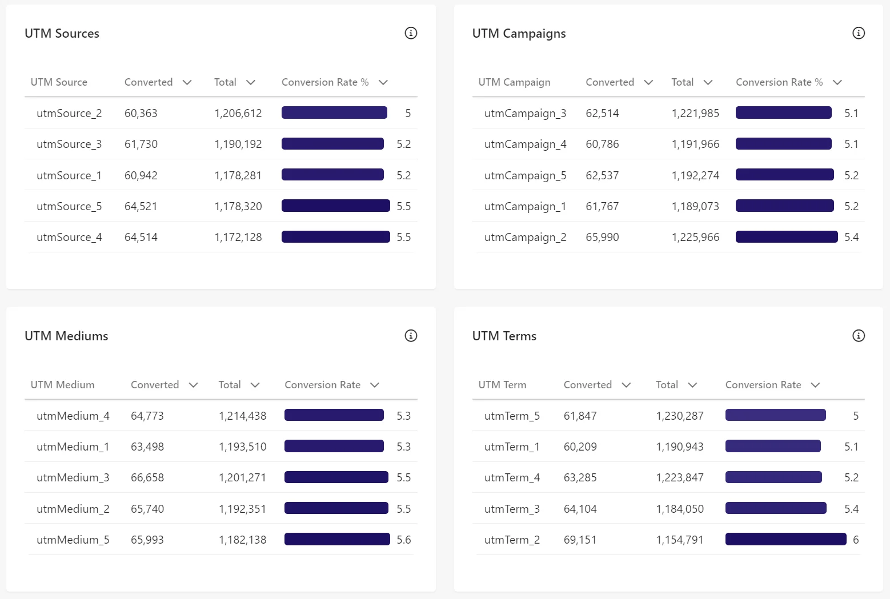Image resolution: width=890 pixels, height=599 pixels.
Task: Click the utmCampaign_5 conversion rate bar
Action: click(784, 175)
